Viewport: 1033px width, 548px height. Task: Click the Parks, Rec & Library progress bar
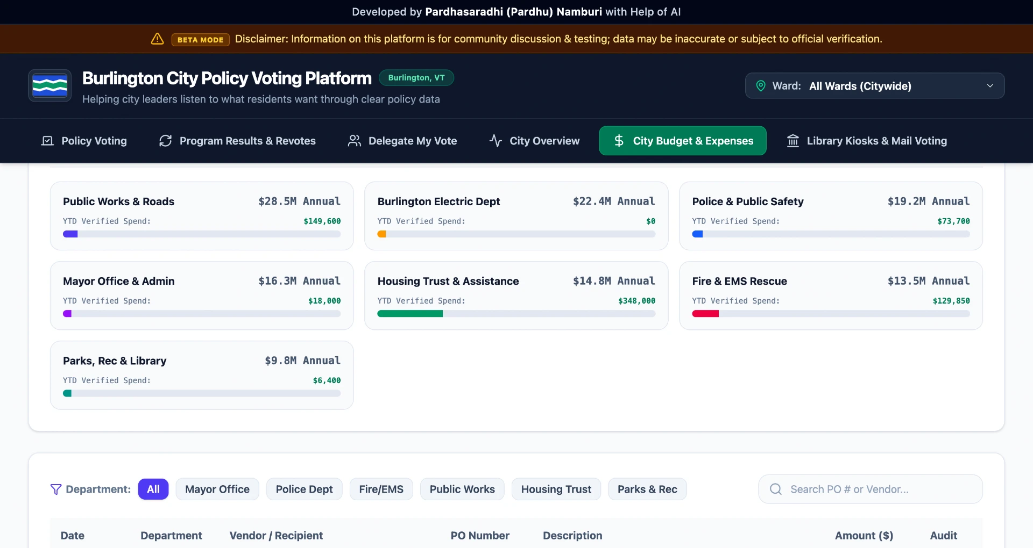click(202, 393)
